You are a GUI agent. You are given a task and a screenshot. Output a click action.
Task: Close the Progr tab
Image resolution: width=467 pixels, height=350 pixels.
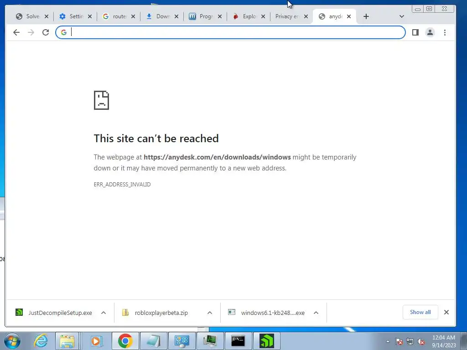point(220,16)
